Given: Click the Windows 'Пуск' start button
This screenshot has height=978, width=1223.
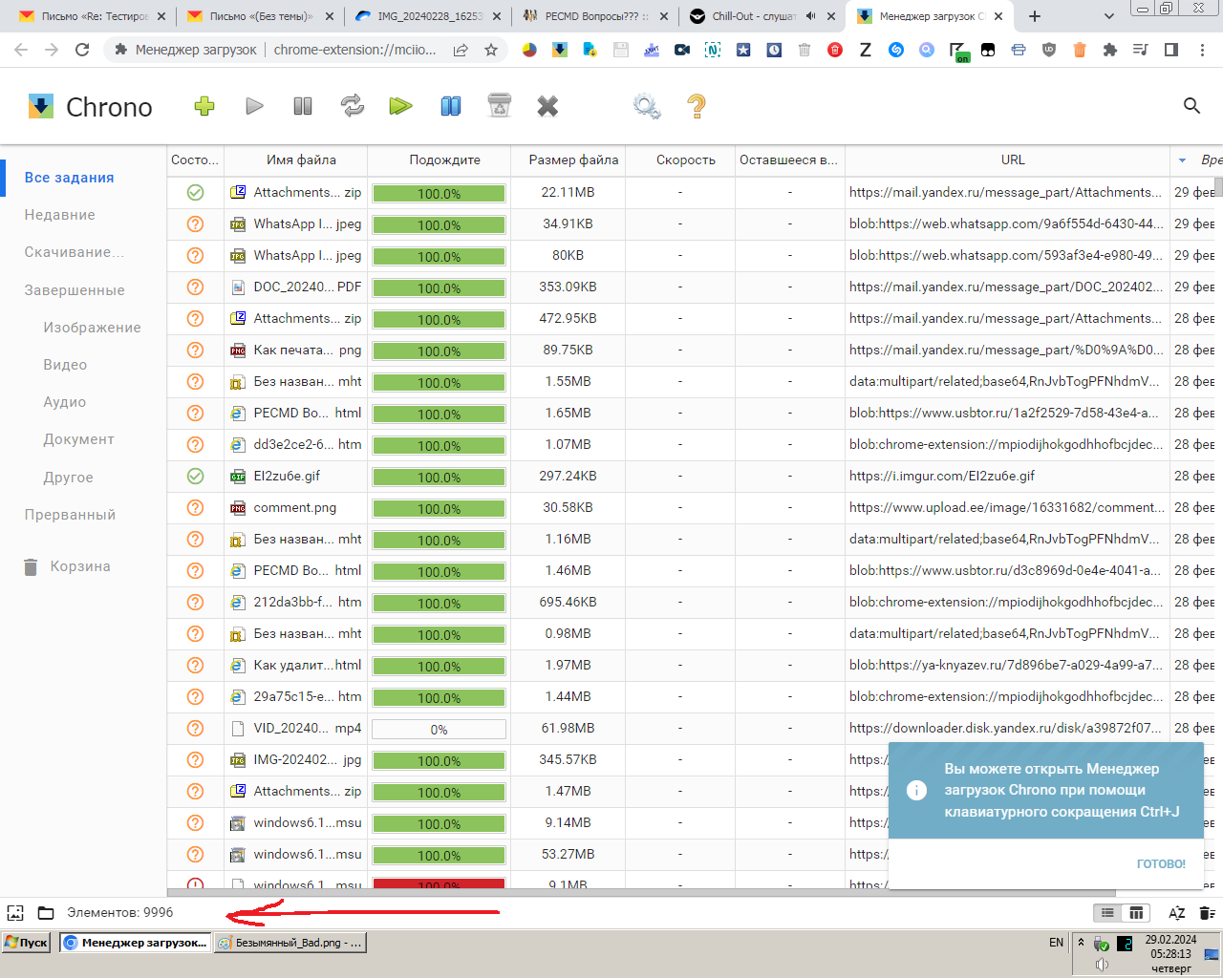Looking at the screenshot, I should point(27,943).
